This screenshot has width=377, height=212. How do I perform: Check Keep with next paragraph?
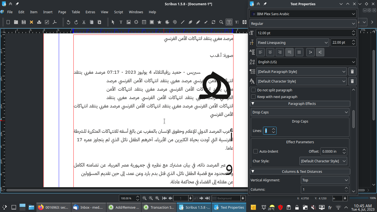coord(253,97)
